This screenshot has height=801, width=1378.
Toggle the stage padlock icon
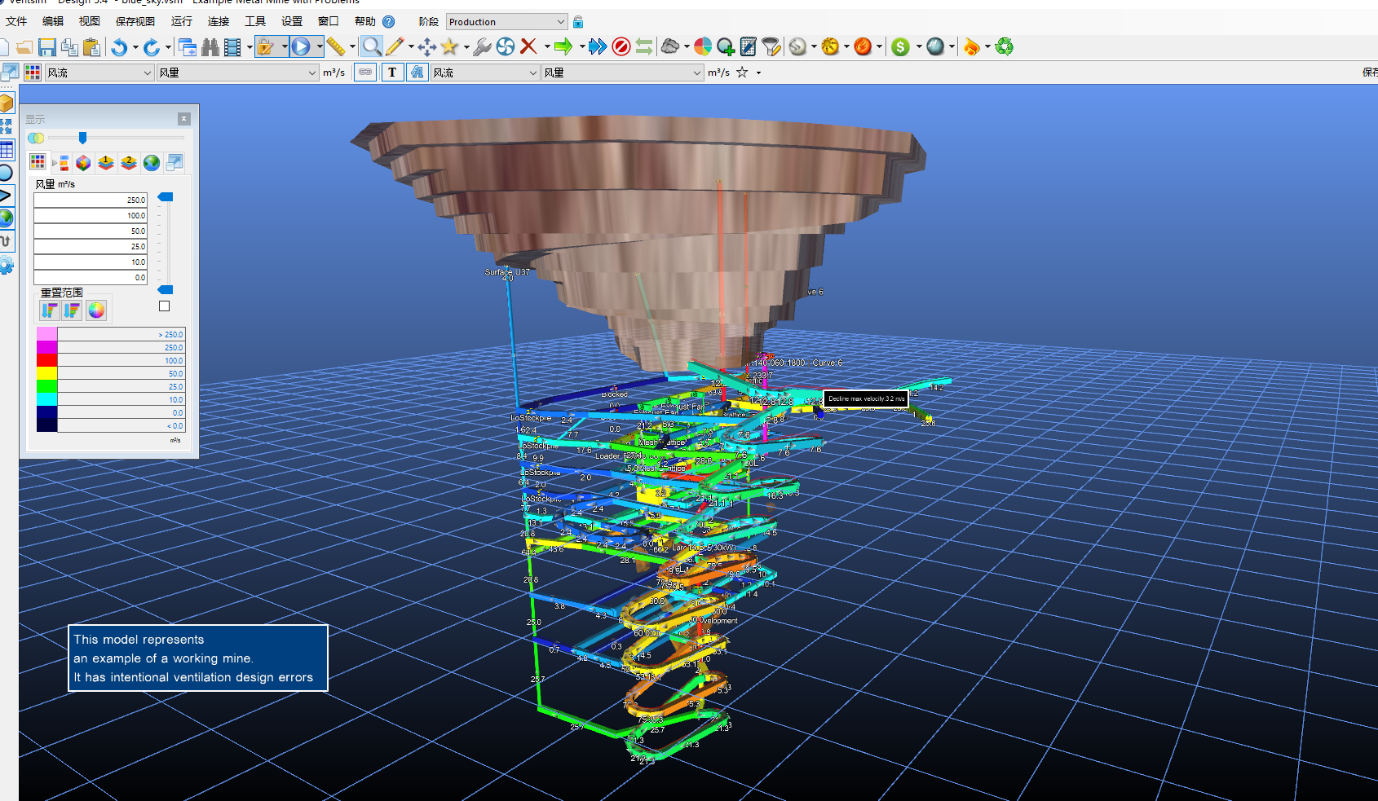(x=578, y=22)
